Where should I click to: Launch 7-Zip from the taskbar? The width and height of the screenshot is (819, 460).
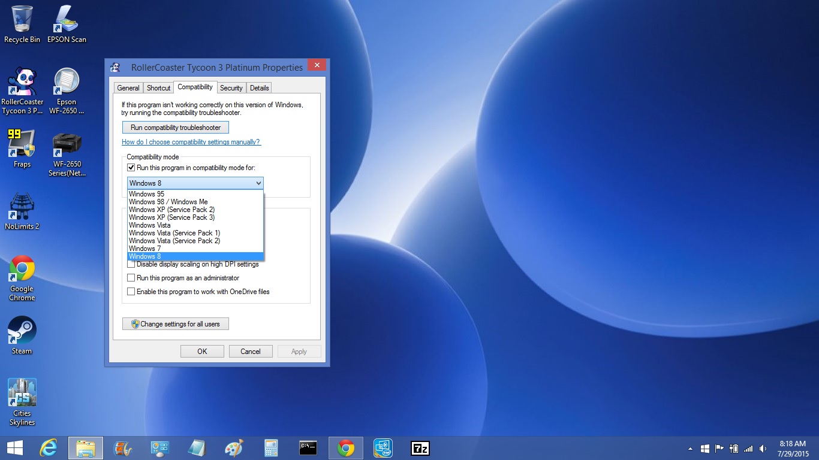(x=420, y=448)
